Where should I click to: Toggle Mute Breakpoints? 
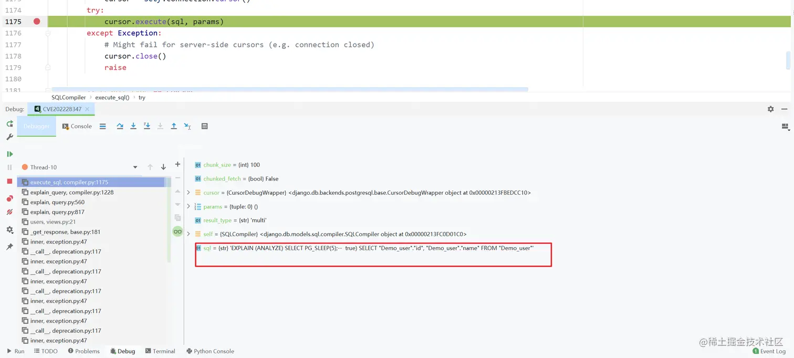pyautogui.click(x=9, y=212)
